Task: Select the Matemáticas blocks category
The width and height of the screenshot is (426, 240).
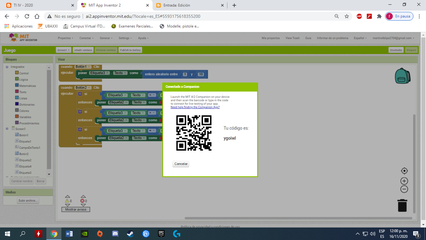Action: tap(27, 86)
